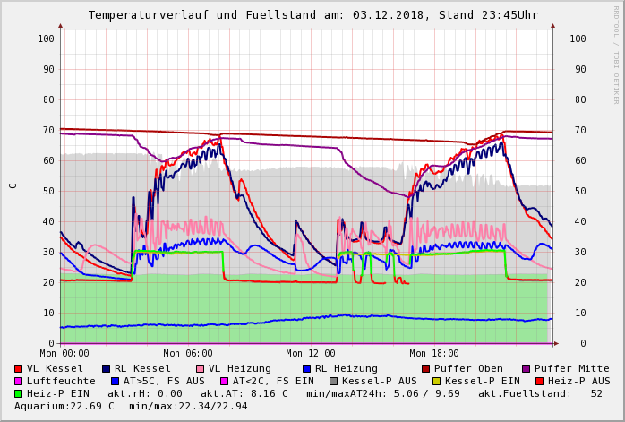Click the purple Puffer Mitte swatch
625x422 pixels.
pos(526,368)
